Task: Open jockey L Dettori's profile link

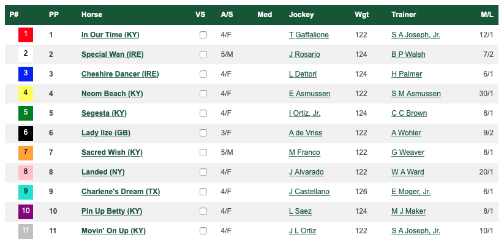Action: (x=303, y=74)
